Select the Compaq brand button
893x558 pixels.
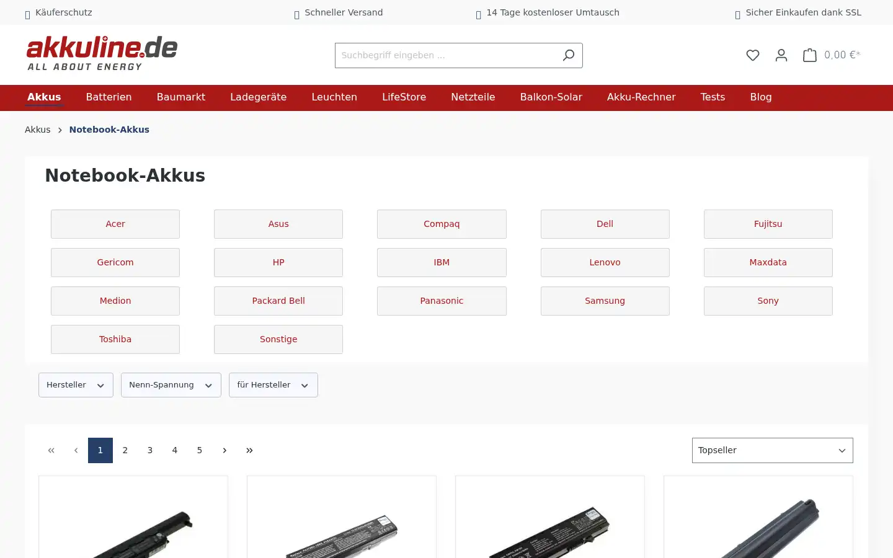pyautogui.click(x=442, y=224)
